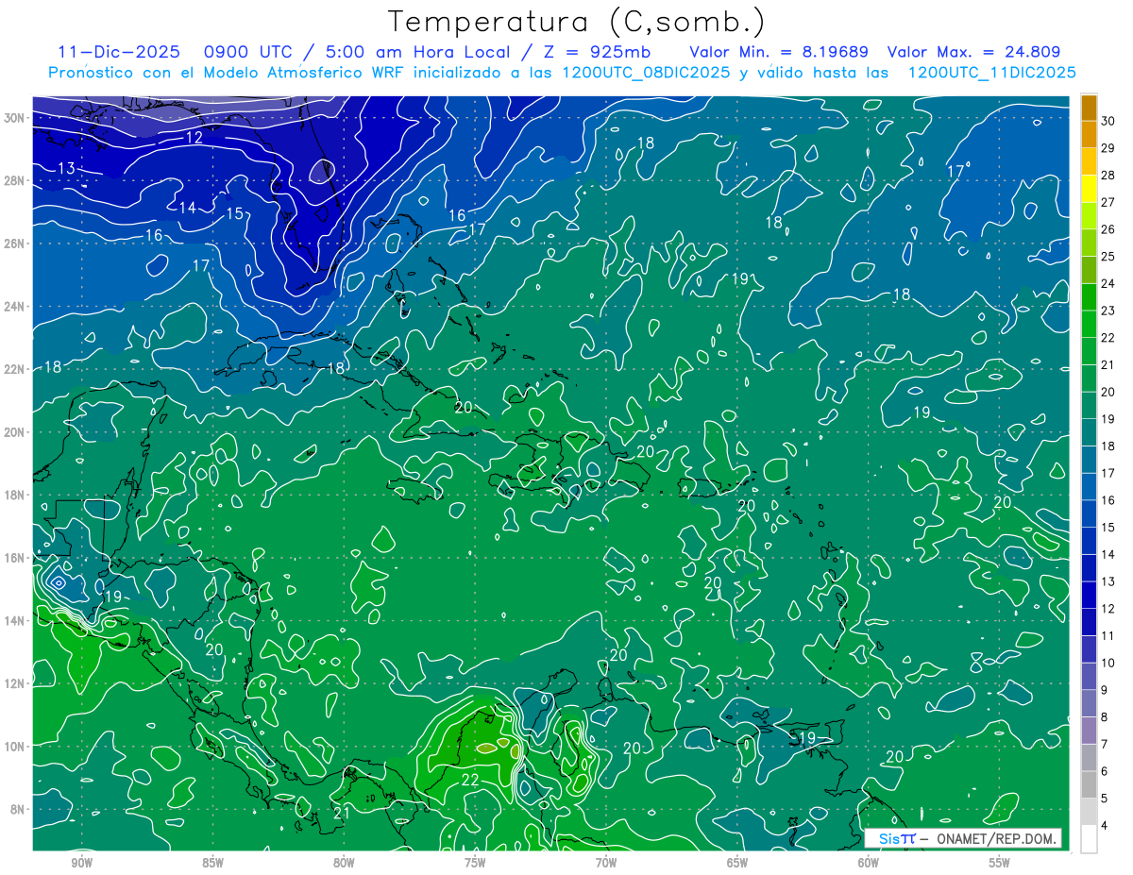Click the initialization stamp '1200UTC_08DIC2025'
Viewport: 1133px width, 875px height.
(x=646, y=72)
